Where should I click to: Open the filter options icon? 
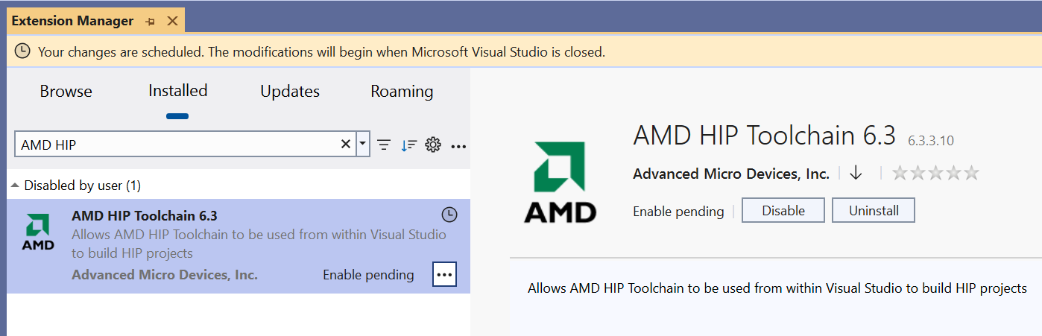(384, 145)
